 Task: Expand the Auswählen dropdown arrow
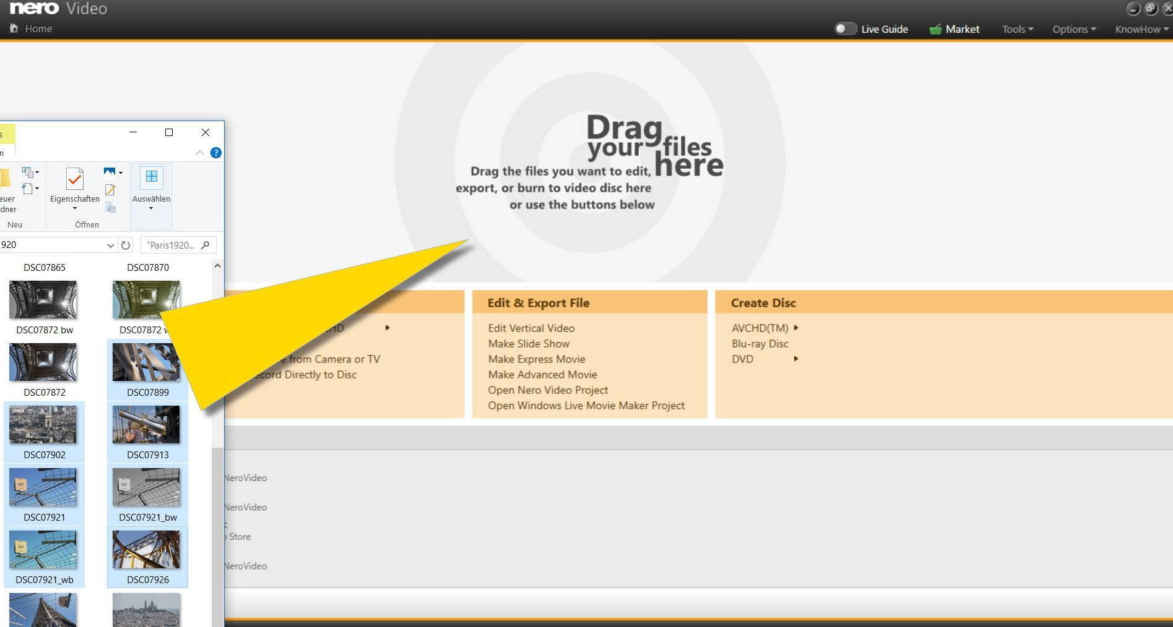pyautogui.click(x=151, y=209)
